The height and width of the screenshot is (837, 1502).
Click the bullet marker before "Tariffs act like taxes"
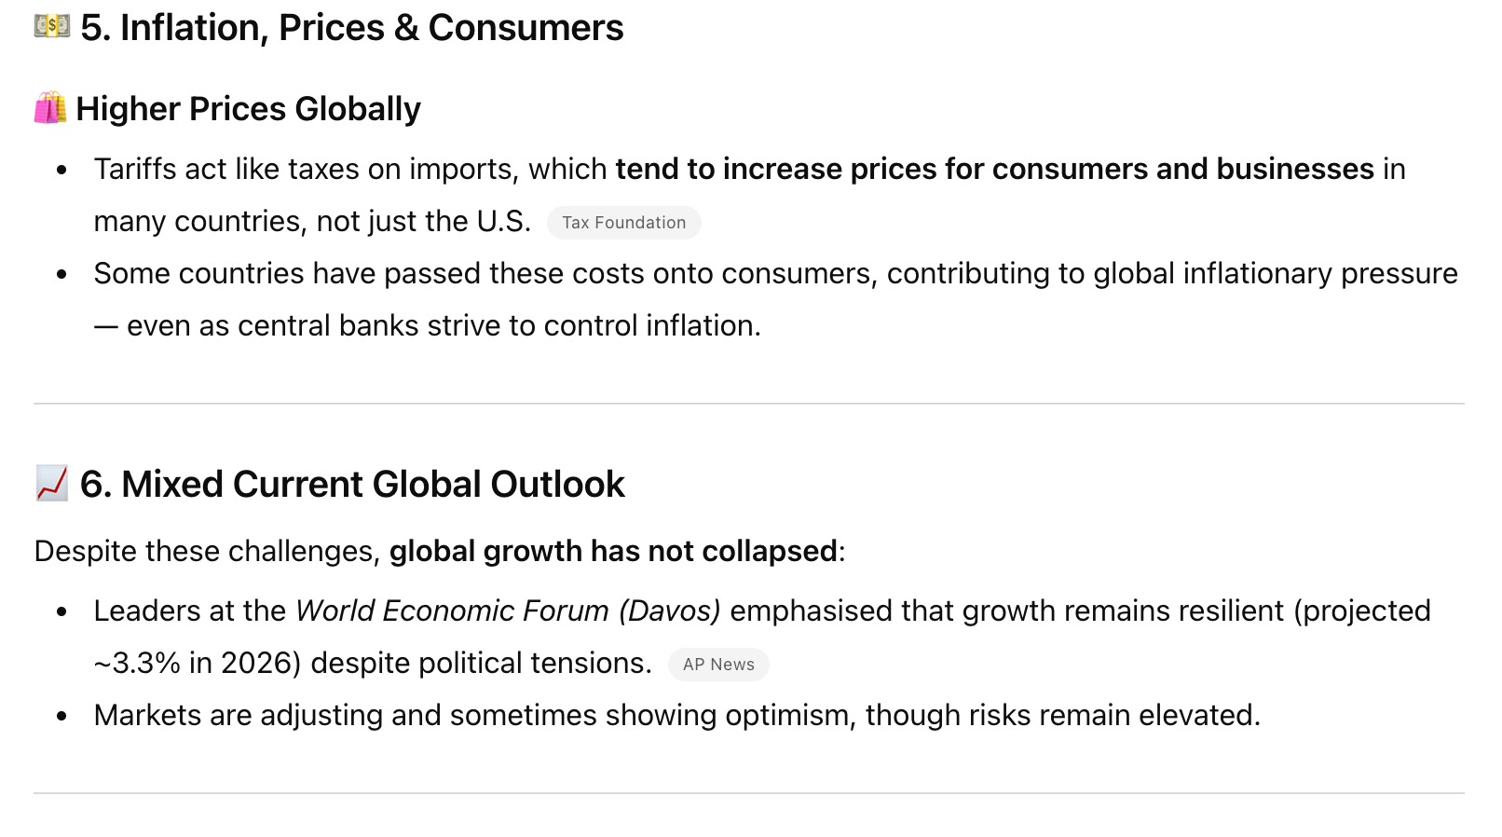[x=62, y=170]
